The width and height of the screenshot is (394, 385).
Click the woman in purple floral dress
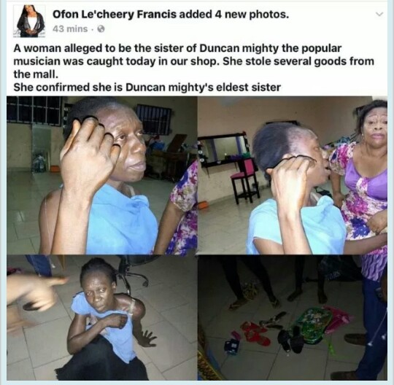[360, 176]
